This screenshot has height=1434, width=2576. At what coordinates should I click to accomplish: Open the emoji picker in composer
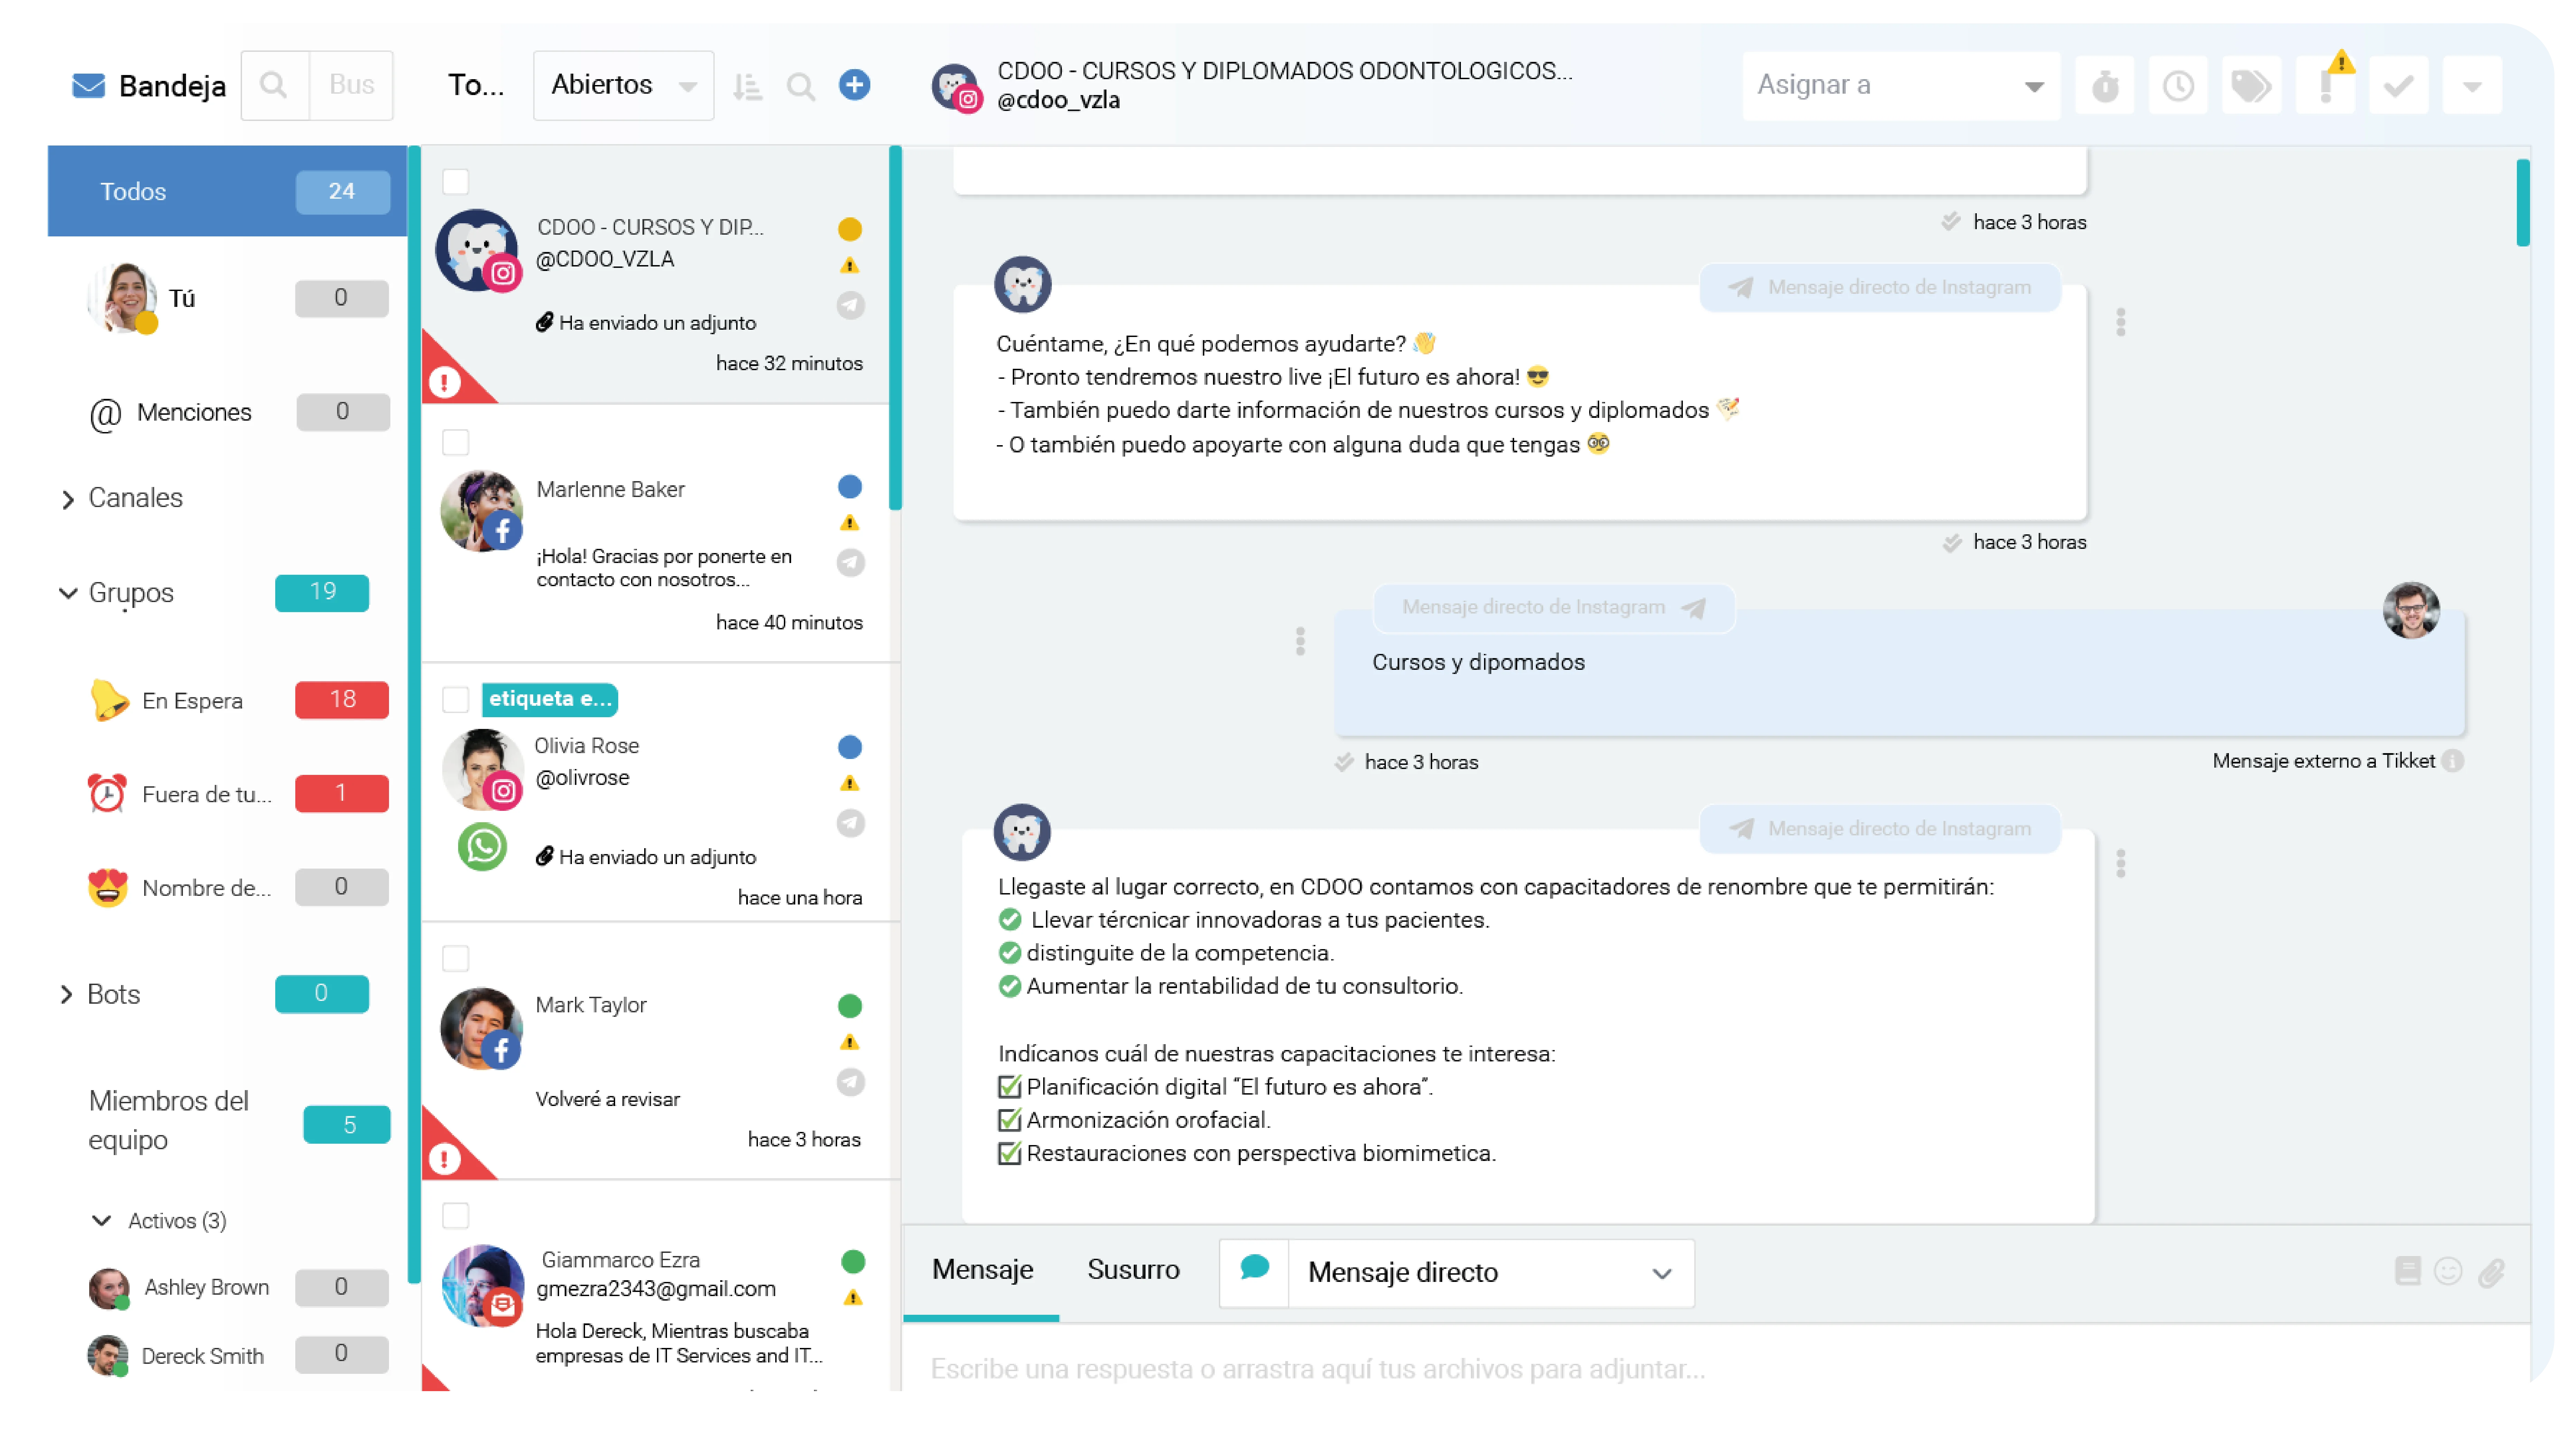[2448, 1271]
